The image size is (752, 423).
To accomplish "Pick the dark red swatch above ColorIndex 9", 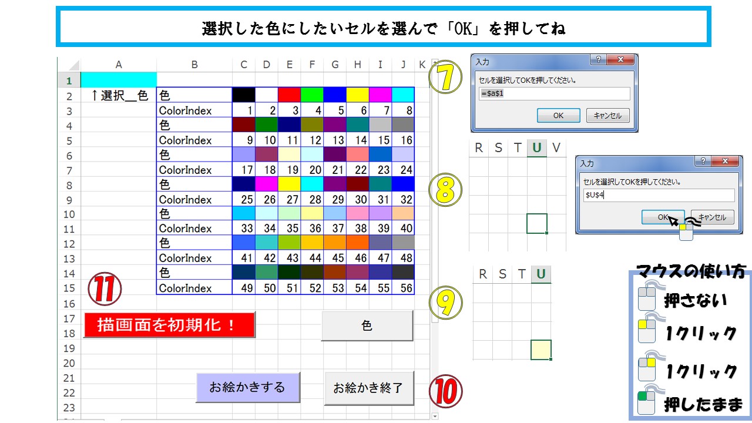I will click(244, 125).
